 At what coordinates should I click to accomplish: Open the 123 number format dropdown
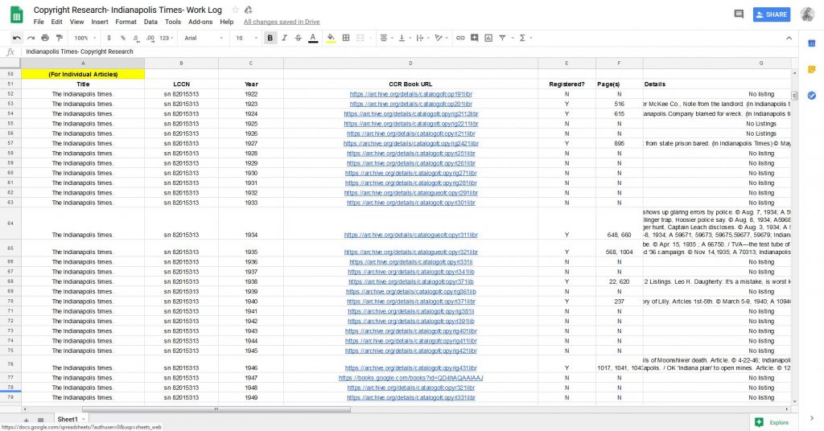pyautogui.click(x=166, y=38)
